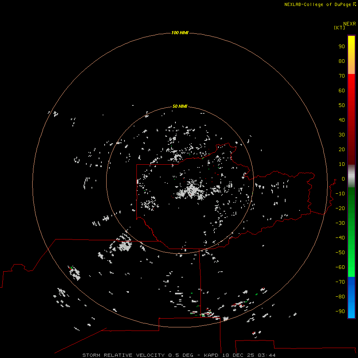
Task: Click the -10 value on the velocity scale
Action: (340, 194)
